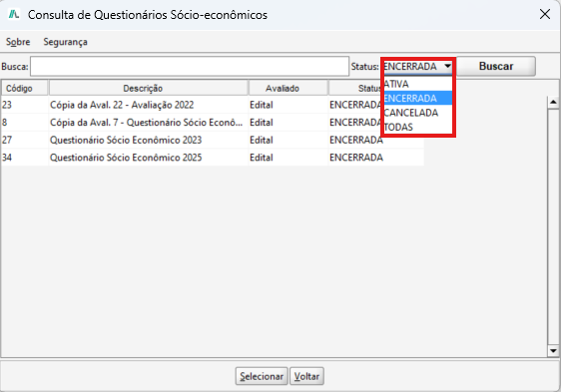Click the scrollbar up arrow
561x392 pixels.
[553, 103]
